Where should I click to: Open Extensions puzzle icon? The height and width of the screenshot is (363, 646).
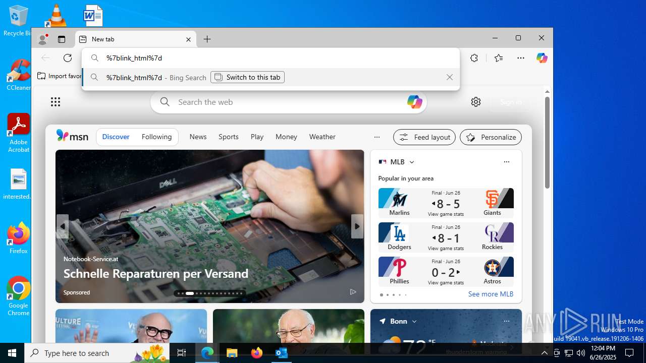click(x=474, y=58)
